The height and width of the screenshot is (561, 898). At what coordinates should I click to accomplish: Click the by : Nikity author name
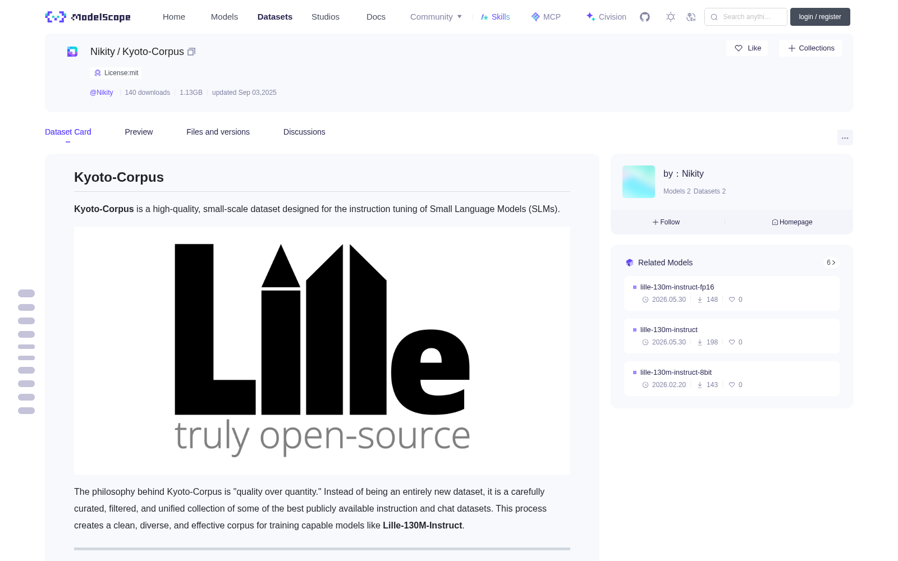coord(684,174)
